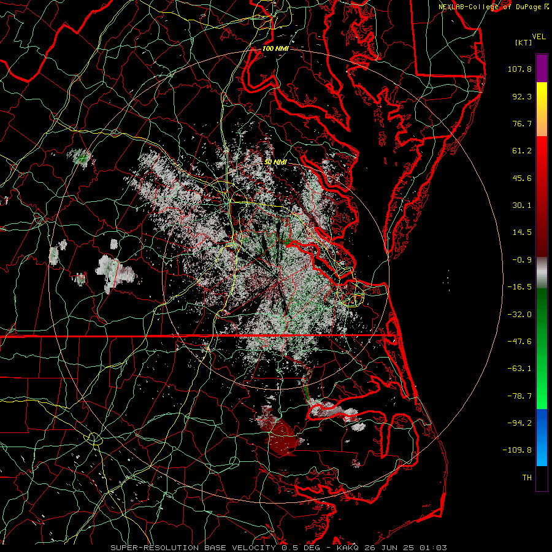Select the 61.2 legend value

tap(522, 151)
